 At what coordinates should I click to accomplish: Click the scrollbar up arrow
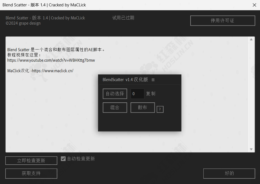tap(251, 40)
